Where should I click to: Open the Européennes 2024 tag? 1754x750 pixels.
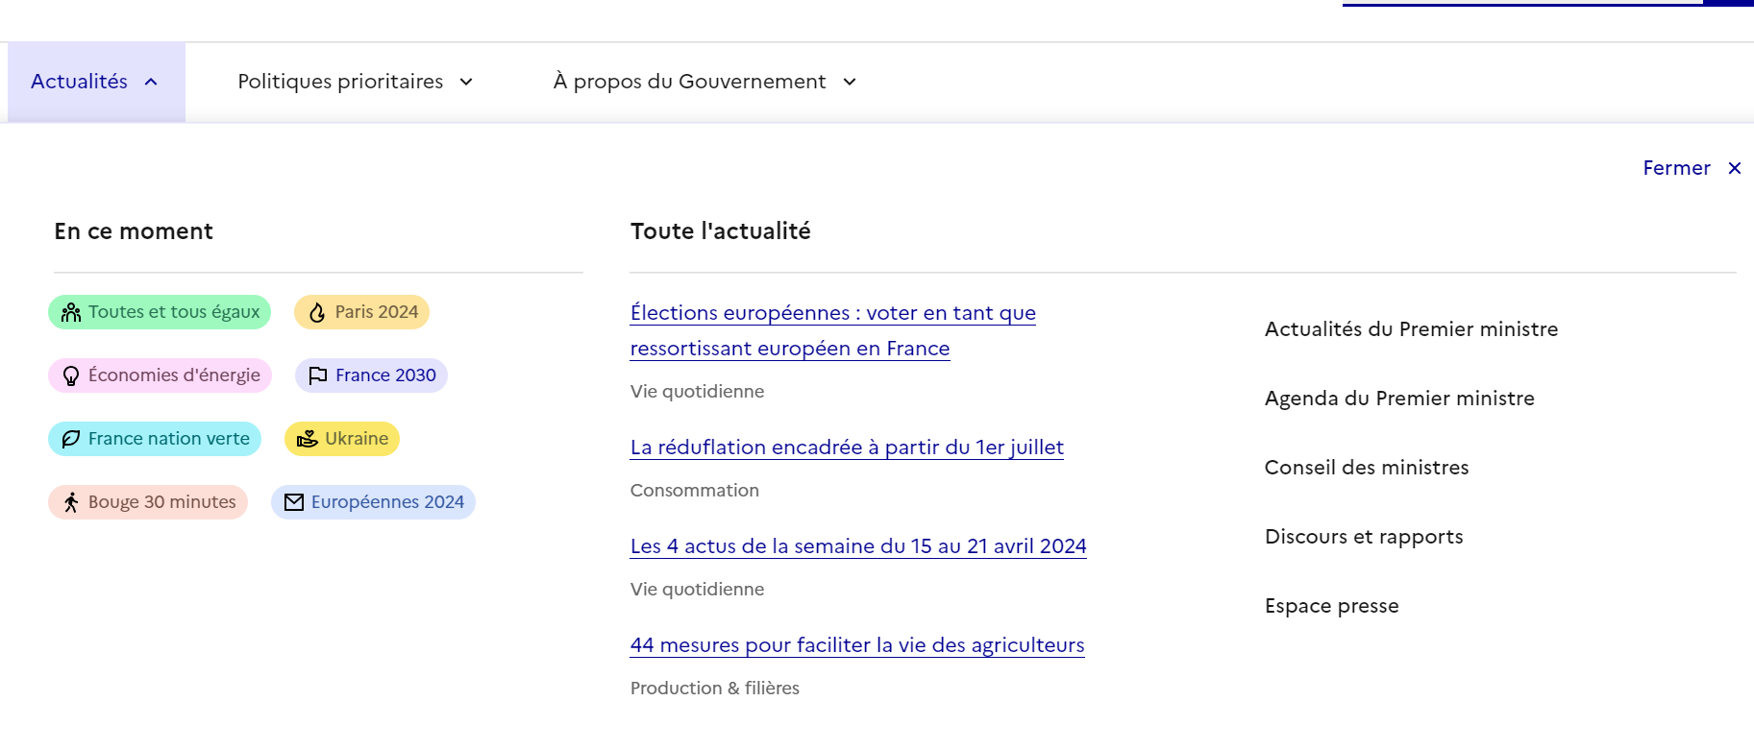coord(373,502)
